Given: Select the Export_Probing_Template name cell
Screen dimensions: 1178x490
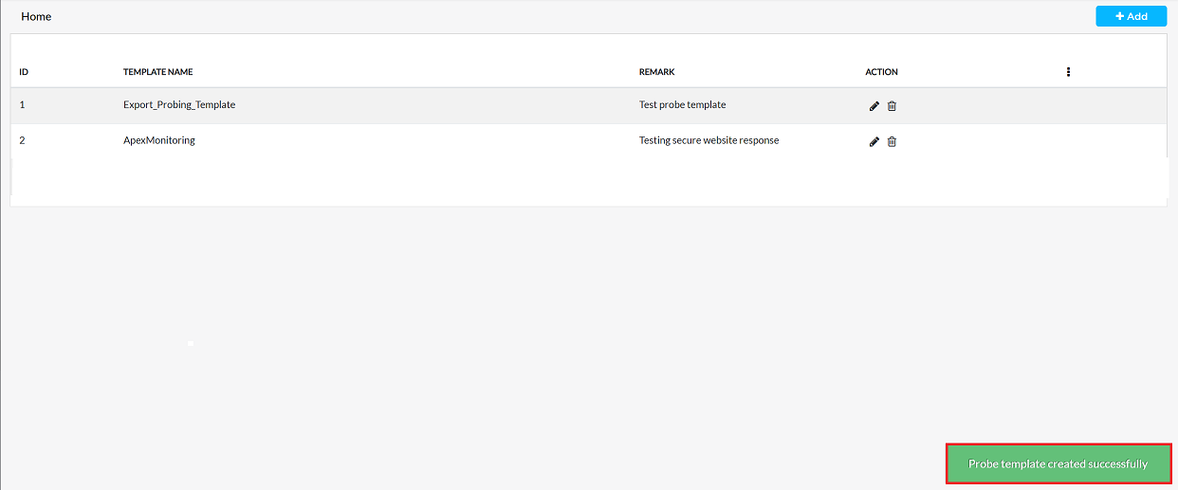Looking at the screenshot, I should 179,105.
